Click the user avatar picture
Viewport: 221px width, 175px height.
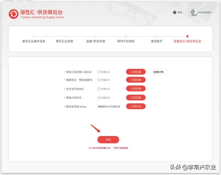pyautogui.click(x=193, y=12)
